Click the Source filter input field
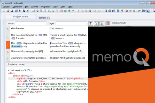 30,23
